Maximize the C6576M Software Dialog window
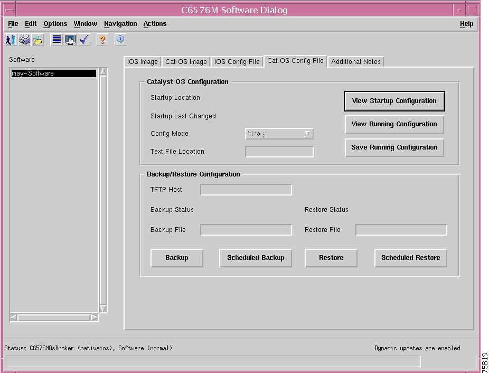The height and width of the screenshot is (373, 489). [x=472, y=10]
